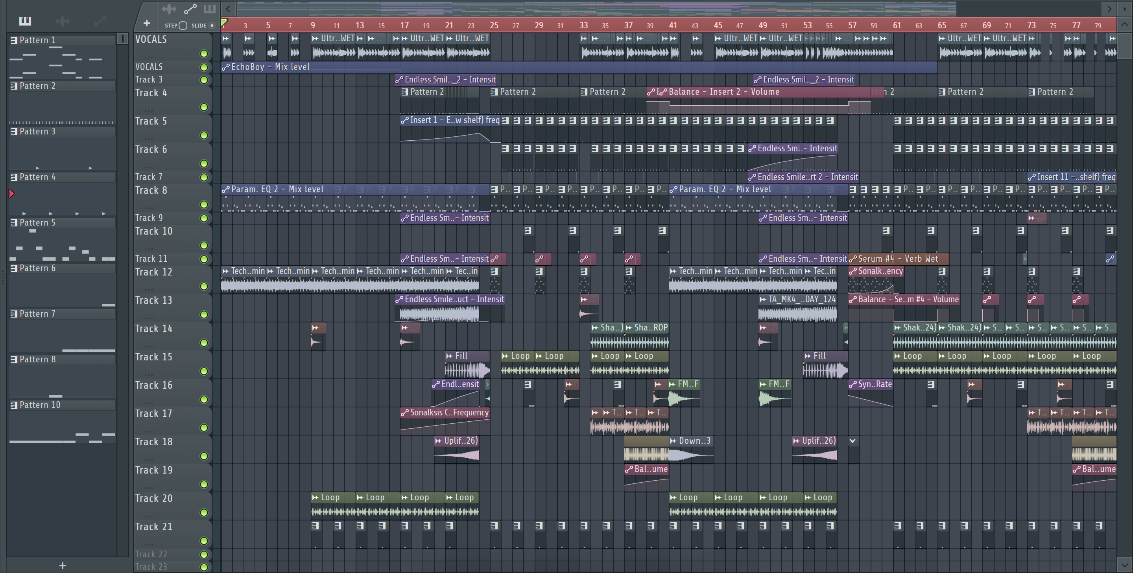Select the EchoBoy Mix level automation clip
The width and height of the screenshot is (1133, 573).
[579, 67]
